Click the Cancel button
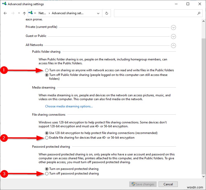206x190 pixels. [x=168, y=184]
